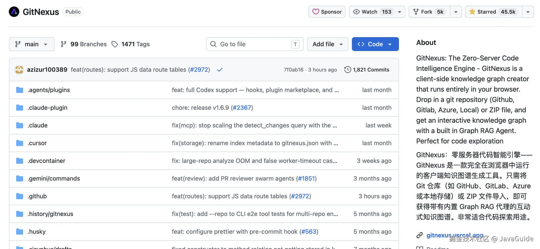
Task: Open the fix(test) CLI e2e tool tests commit
Action: [255, 214]
